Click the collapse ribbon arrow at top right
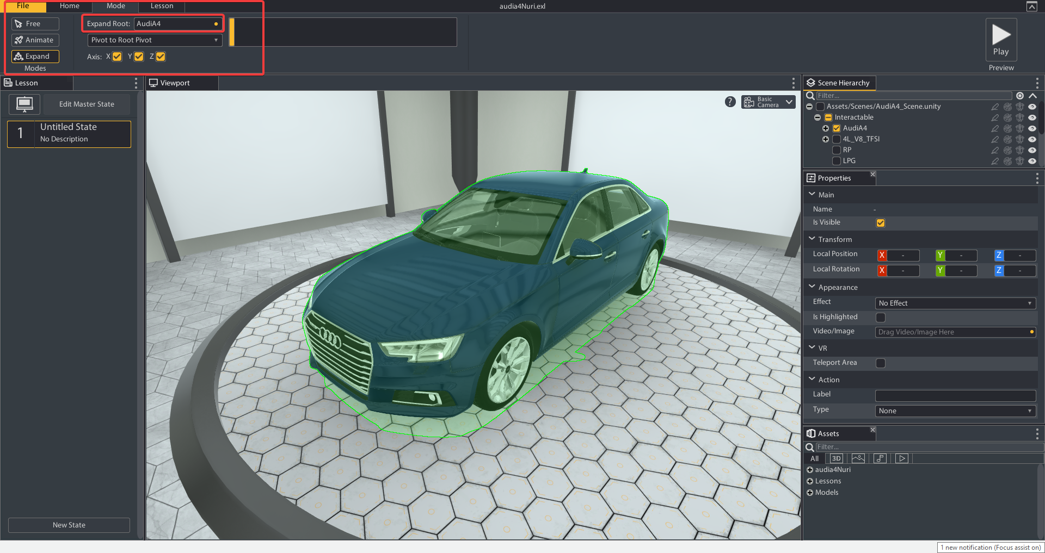Screen dimensions: 1045x553 (1031, 7)
